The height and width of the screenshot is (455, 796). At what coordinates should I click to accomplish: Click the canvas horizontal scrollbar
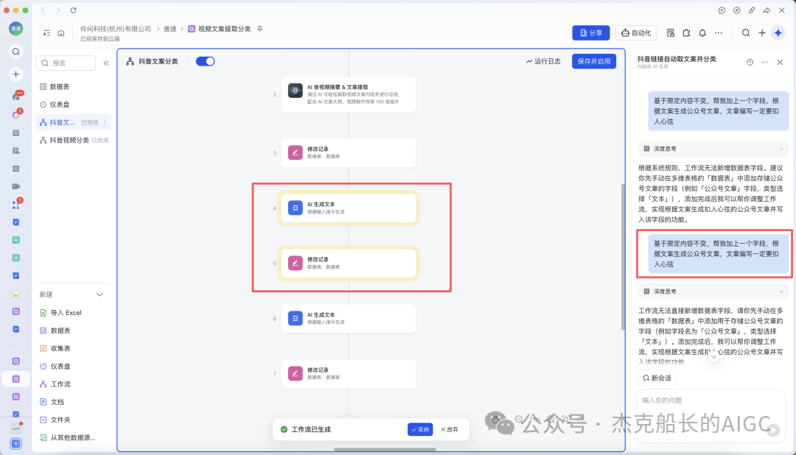[385, 449]
